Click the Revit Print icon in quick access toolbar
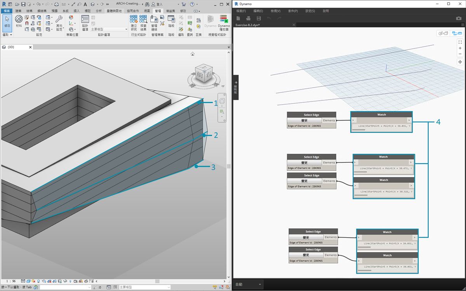Image resolution: width=466 pixels, height=291 pixels. click(x=56, y=4)
